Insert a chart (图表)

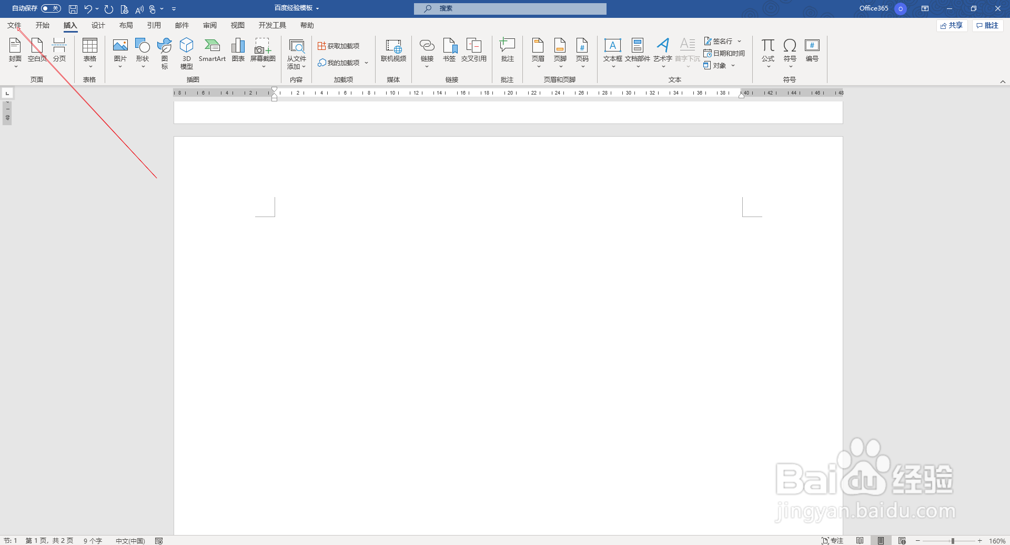point(238,50)
